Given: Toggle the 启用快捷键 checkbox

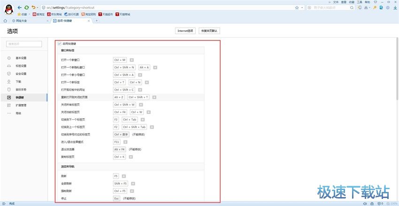Looking at the screenshot, I should pos(60,44).
